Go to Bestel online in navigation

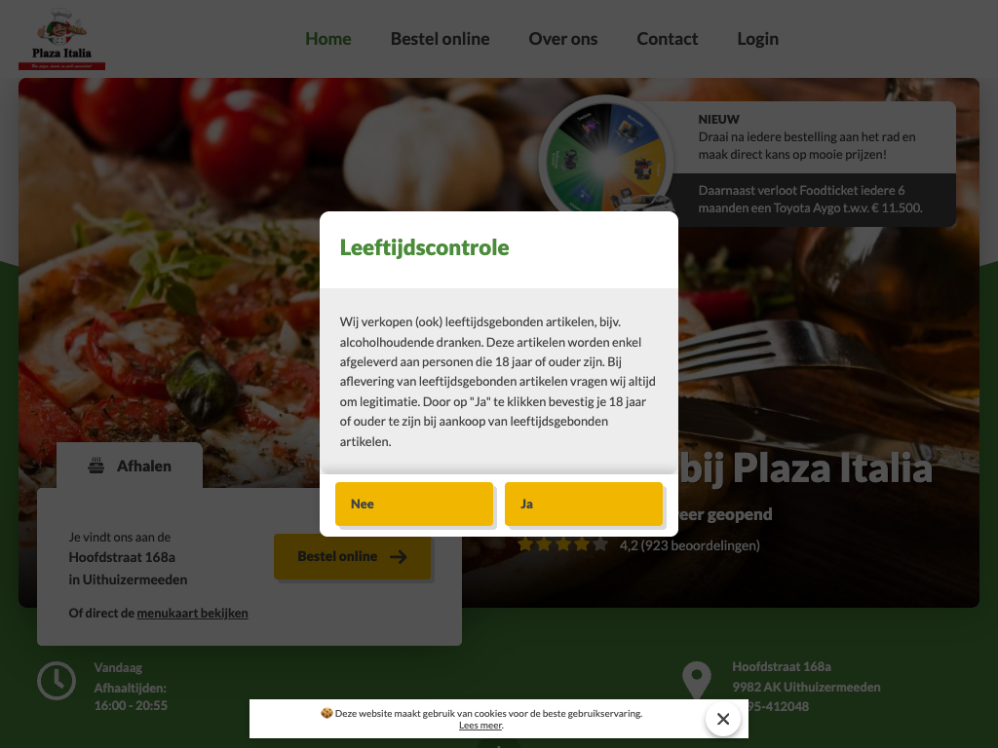441,39
